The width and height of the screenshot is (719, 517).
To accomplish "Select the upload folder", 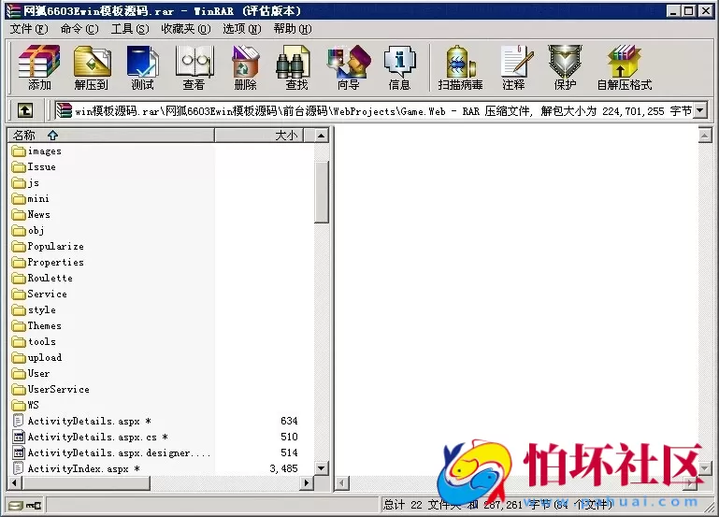I will pos(36,357).
